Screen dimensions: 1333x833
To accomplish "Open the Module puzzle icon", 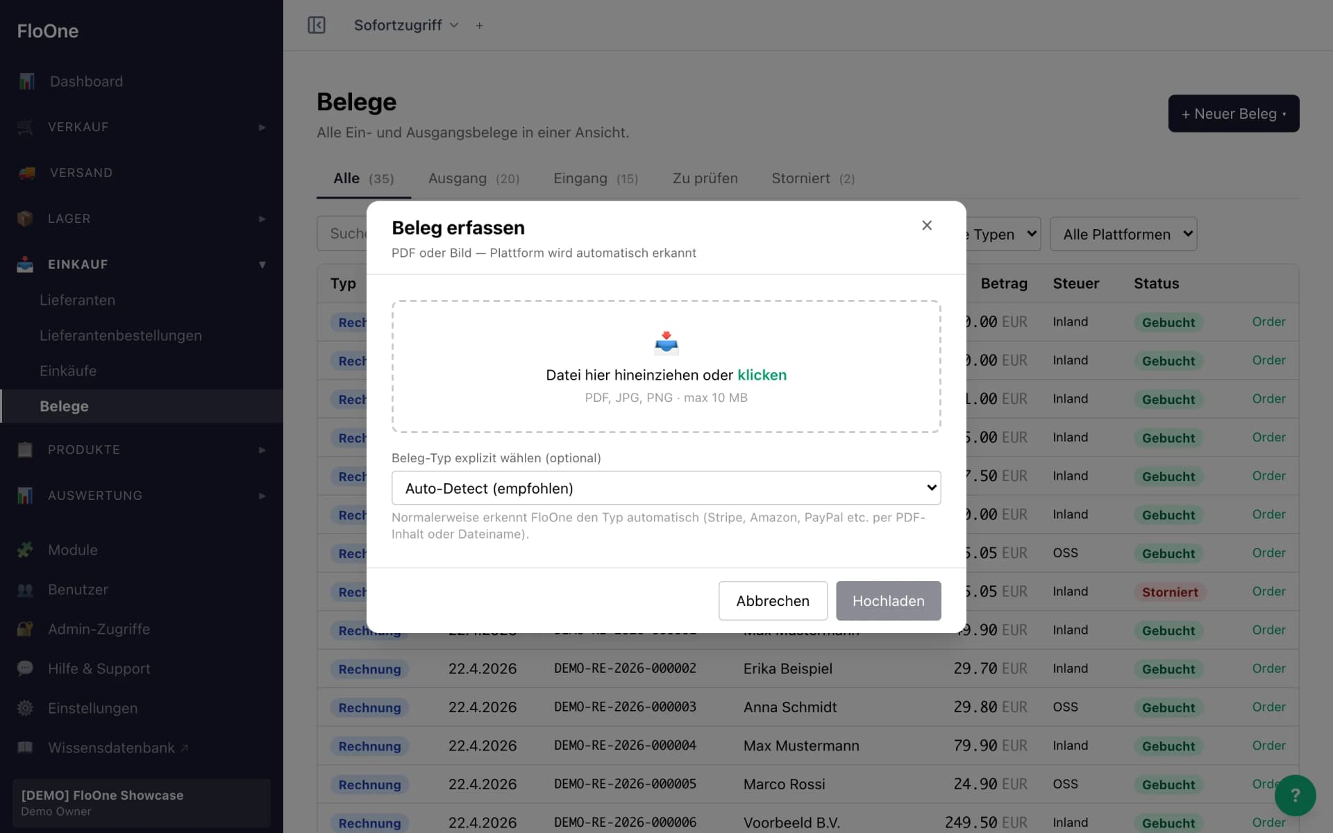I will tap(25, 550).
